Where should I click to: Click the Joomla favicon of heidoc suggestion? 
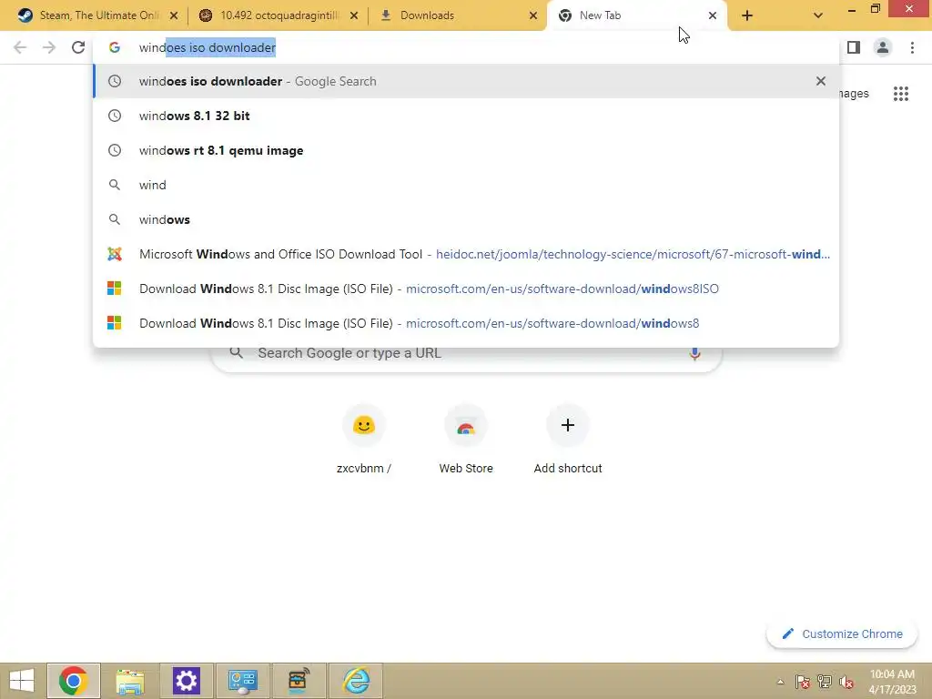click(114, 254)
